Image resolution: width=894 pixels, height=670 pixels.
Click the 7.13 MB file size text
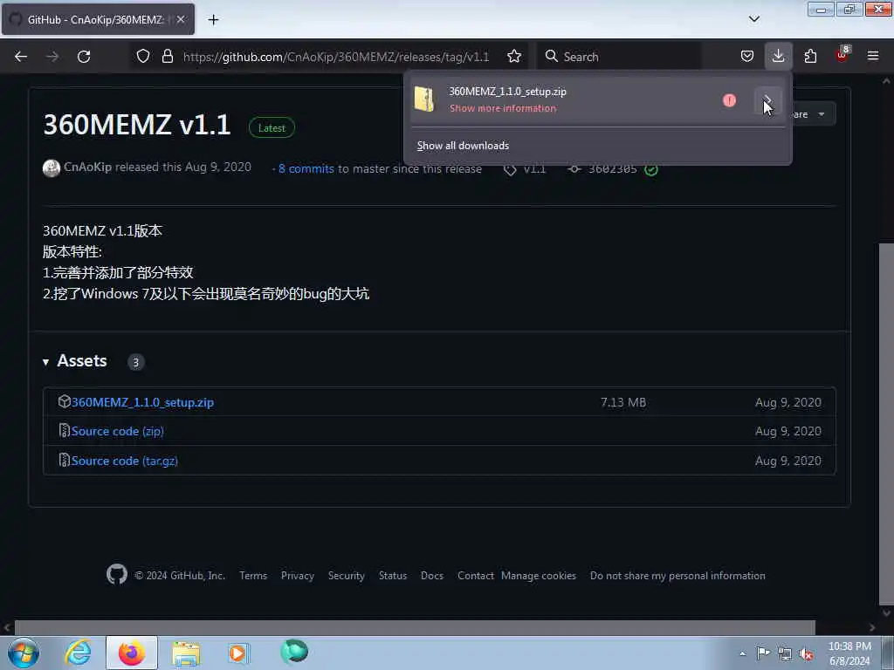(623, 402)
